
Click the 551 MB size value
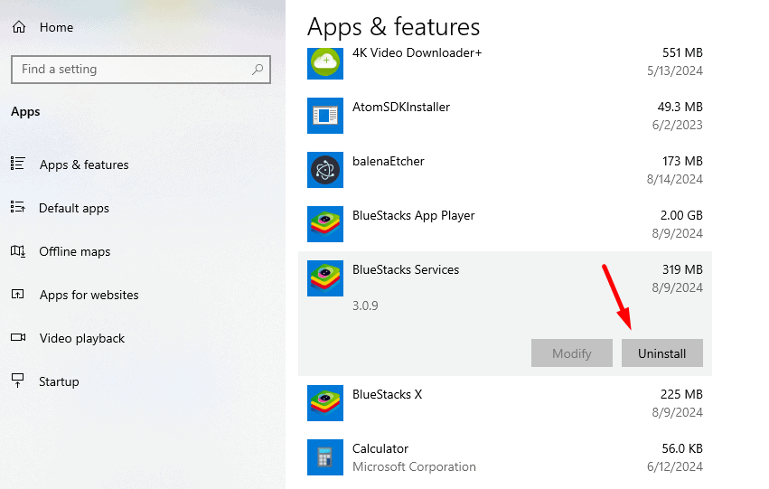[x=682, y=52]
